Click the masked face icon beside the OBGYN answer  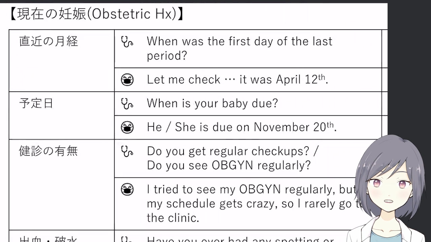pos(127,190)
